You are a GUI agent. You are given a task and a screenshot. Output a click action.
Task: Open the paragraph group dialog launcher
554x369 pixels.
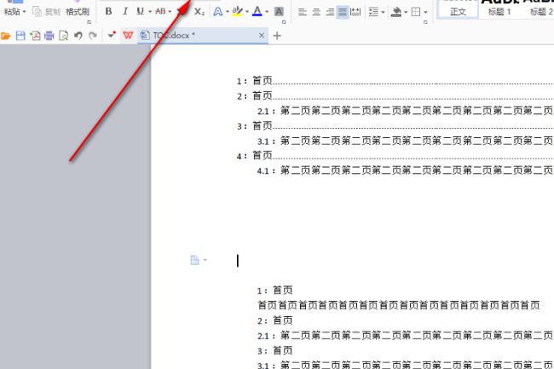click(x=425, y=22)
